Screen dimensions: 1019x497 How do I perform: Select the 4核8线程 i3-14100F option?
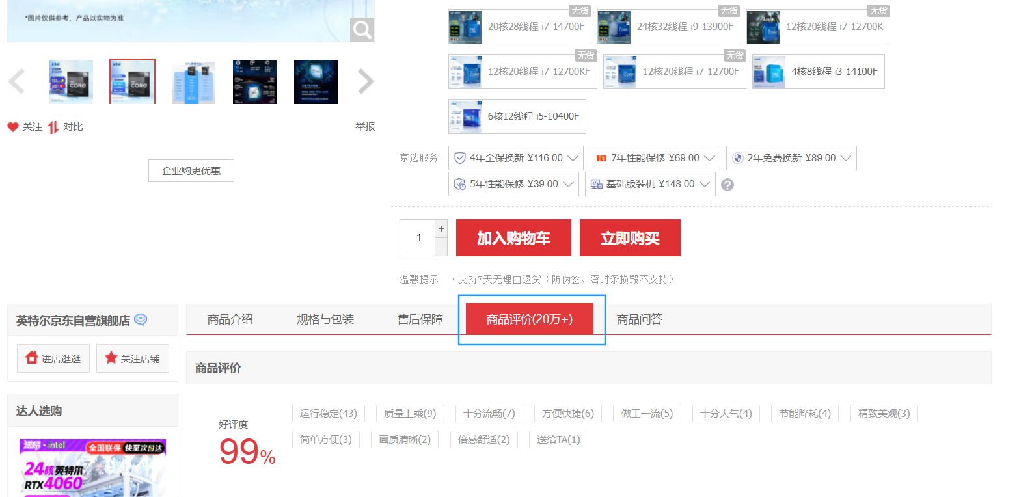click(819, 72)
